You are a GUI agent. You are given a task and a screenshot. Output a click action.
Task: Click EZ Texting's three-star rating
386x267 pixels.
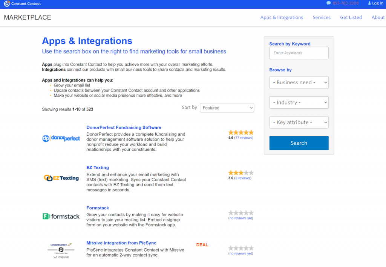(241, 173)
